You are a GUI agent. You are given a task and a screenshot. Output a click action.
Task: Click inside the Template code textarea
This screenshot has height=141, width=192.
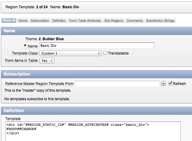93,131
